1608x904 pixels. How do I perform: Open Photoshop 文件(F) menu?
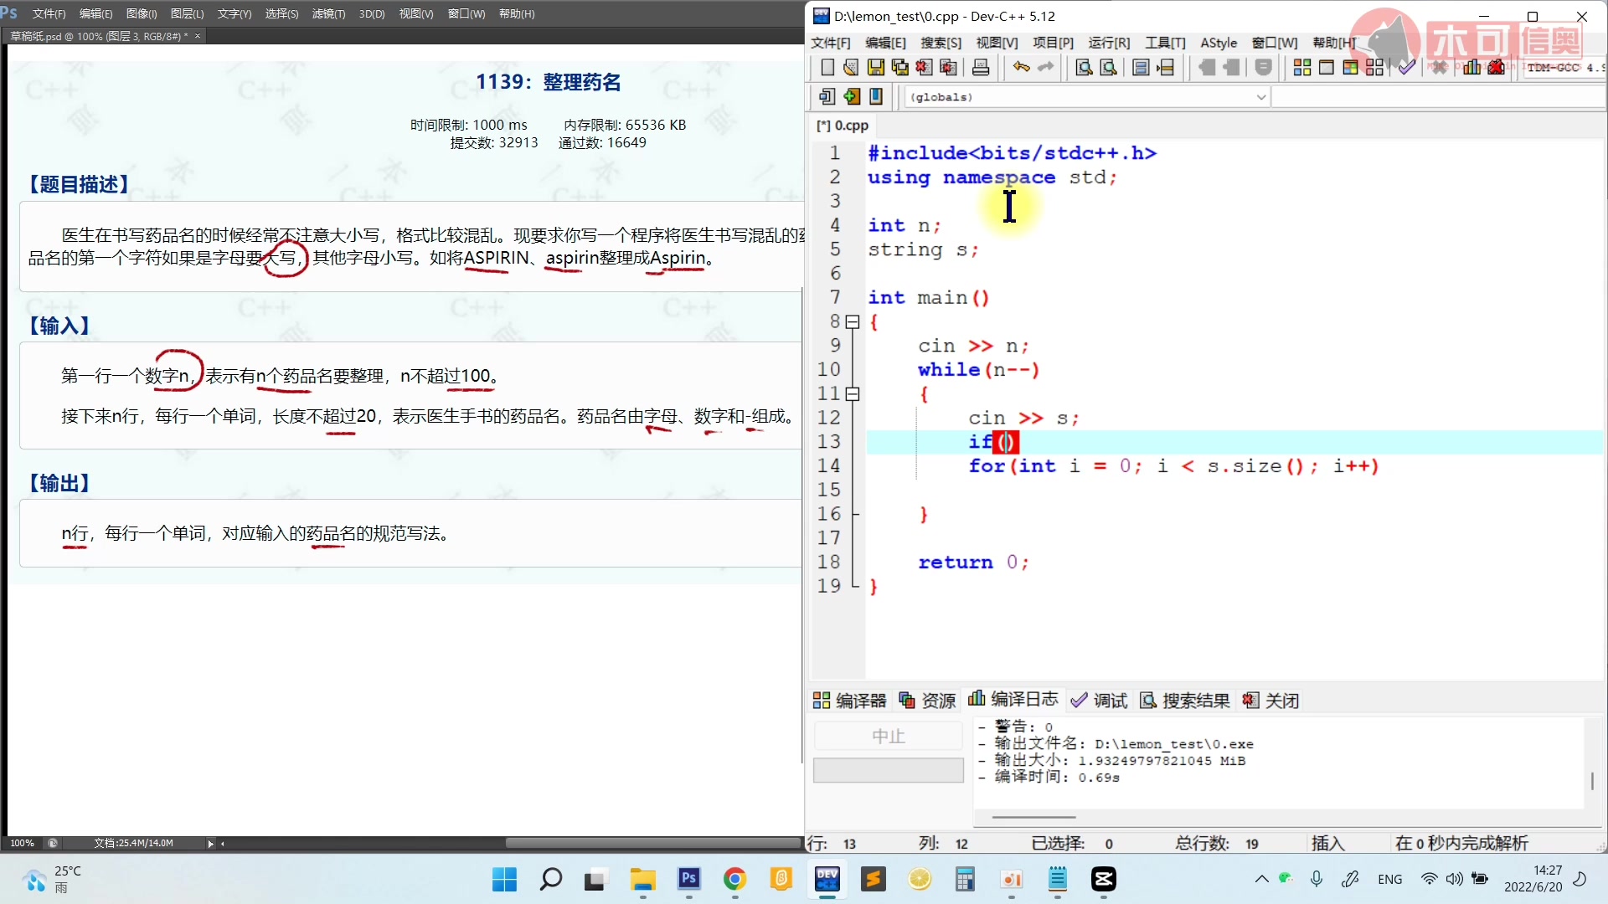coord(49,14)
